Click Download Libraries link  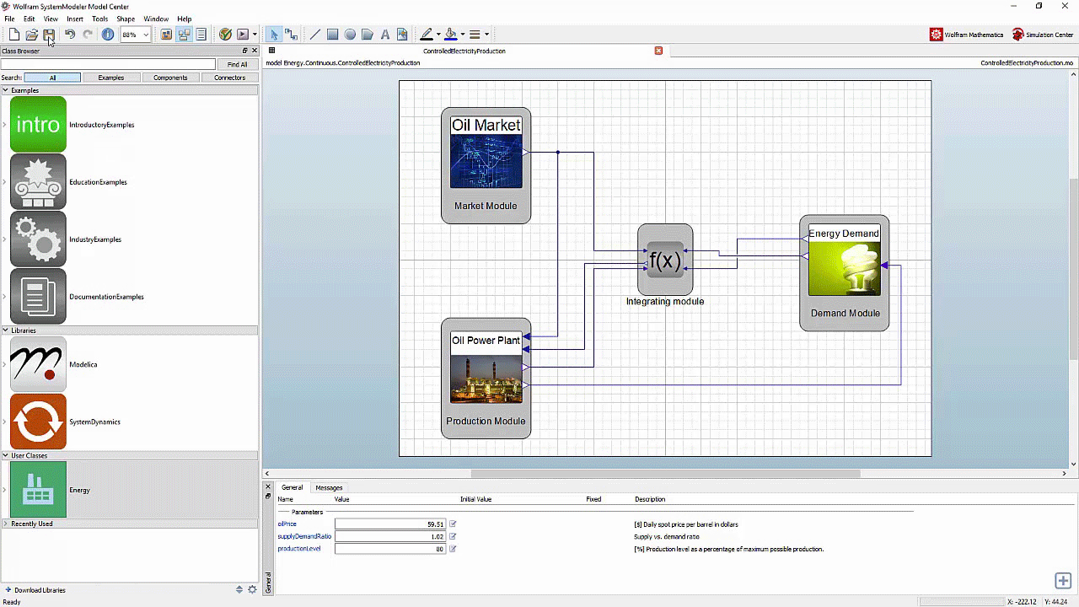[40, 590]
